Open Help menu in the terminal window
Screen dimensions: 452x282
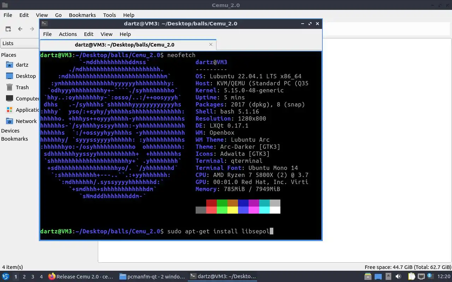(x=125, y=34)
